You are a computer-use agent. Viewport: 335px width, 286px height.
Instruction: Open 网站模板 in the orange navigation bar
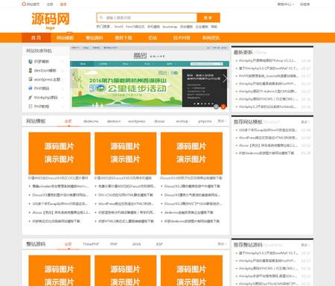65,38
